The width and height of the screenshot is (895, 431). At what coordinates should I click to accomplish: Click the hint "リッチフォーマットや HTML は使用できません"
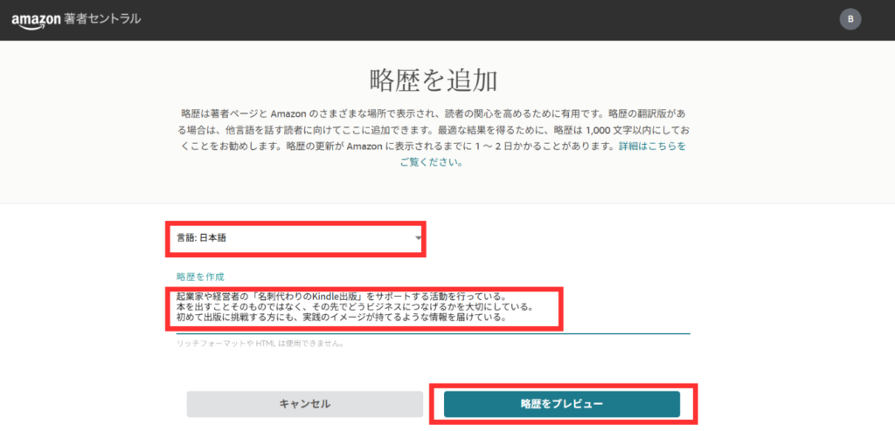(x=260, y=343)
